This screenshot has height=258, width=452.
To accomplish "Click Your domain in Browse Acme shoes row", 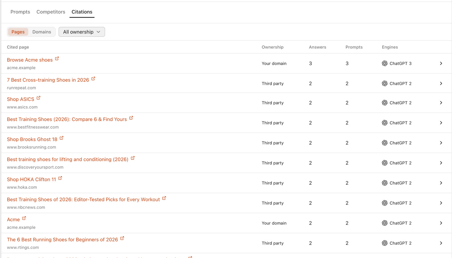I will [x=274, y=64].
